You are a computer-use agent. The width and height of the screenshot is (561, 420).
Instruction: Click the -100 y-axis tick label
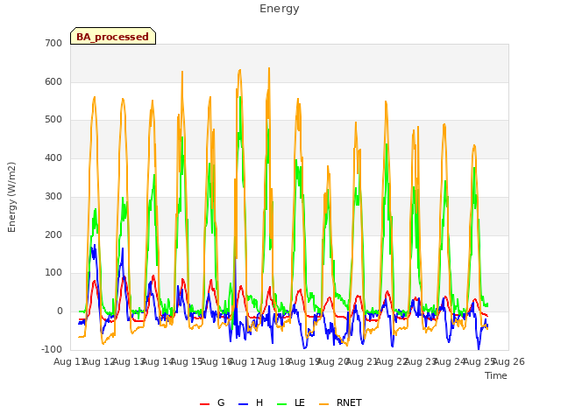52,349
